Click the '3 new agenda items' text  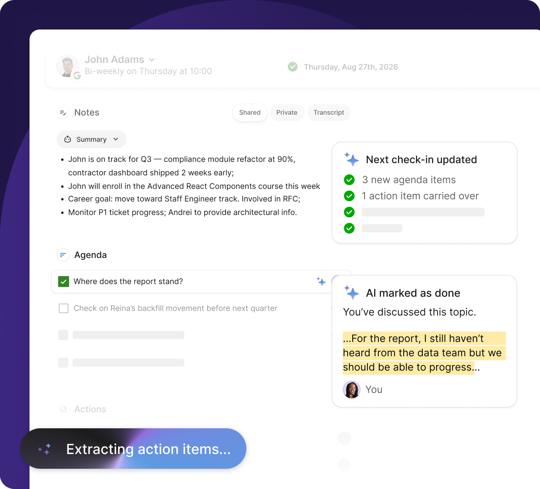coord(409,180)
